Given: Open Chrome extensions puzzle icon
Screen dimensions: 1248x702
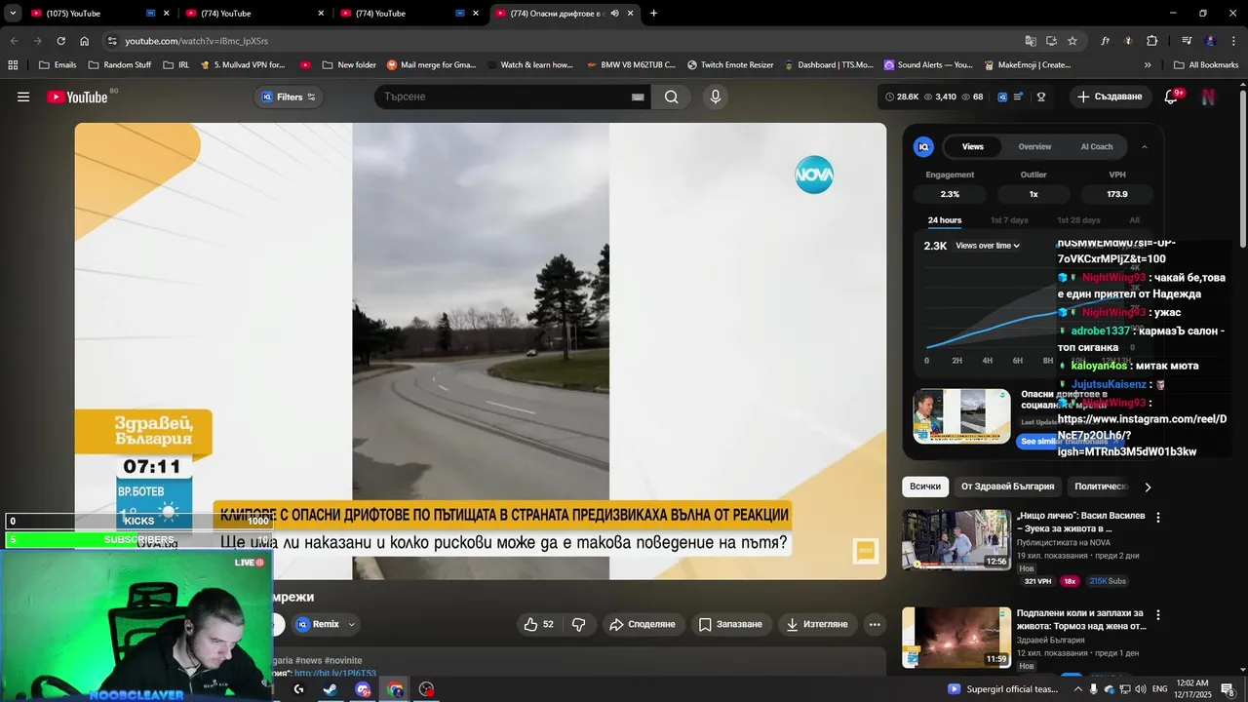Looking at the screenshot, I should (1152, 41).
